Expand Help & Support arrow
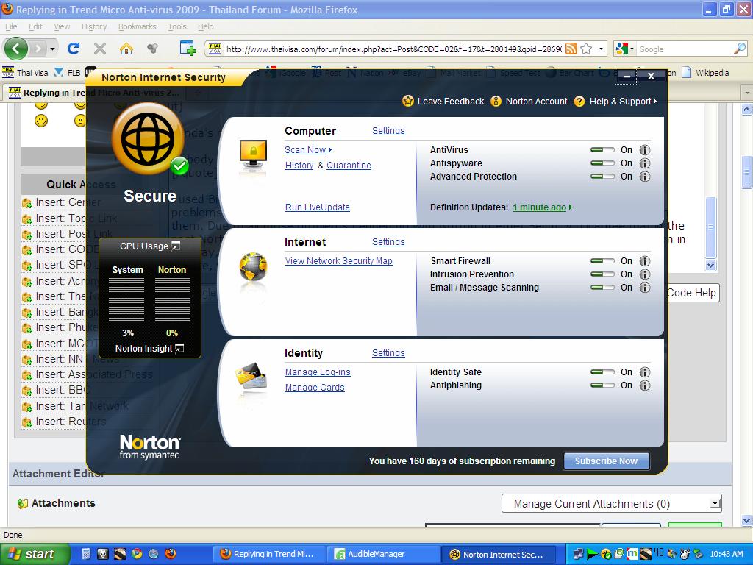 655,102
